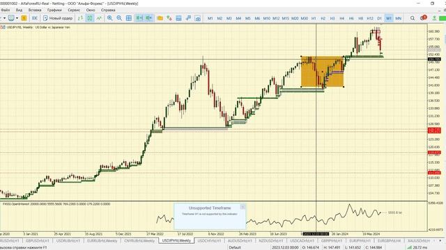Switch to EURGBPrfd,H4 chart tab
The height and width of the screenshot is (250, 446).
(389, 241)
